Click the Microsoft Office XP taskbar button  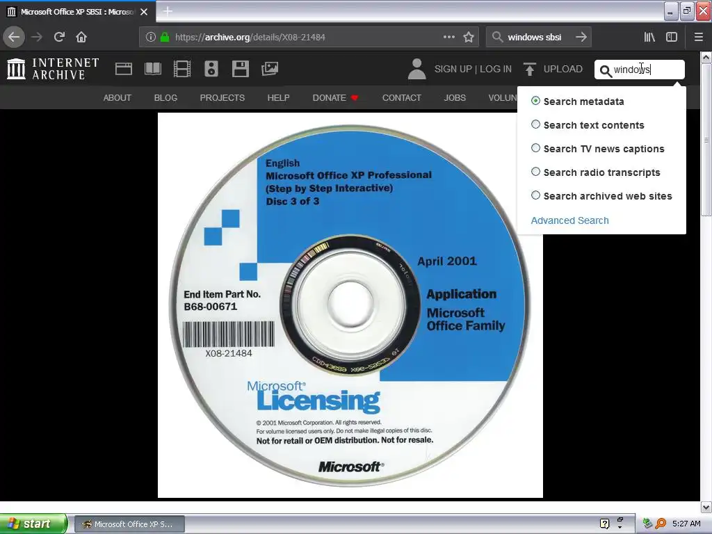point(129,524)
